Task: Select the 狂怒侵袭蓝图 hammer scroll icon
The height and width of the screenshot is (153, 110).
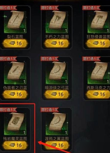Action: 98,22
